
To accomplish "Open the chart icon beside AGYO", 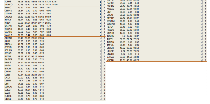I will pyautogui.click(x=101, y=7).
